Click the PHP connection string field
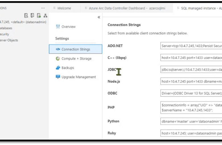The image size is (222, 145). coord(191,107)
